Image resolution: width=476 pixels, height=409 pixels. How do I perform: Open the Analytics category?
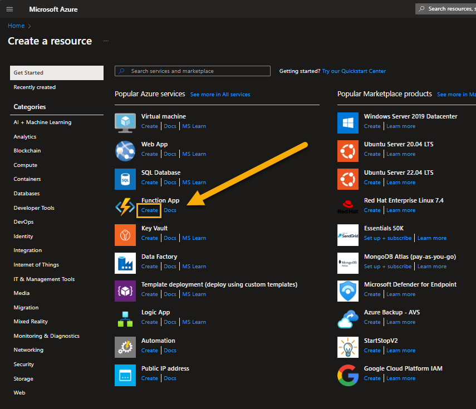[25, 137]
